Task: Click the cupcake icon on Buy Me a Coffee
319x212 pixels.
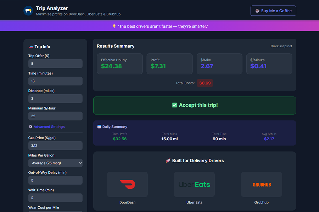Action: pyautogui.click(x=257, y=11)
